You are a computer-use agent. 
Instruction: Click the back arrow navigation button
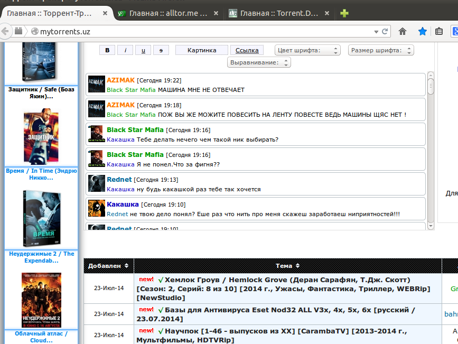coord(5,32)
